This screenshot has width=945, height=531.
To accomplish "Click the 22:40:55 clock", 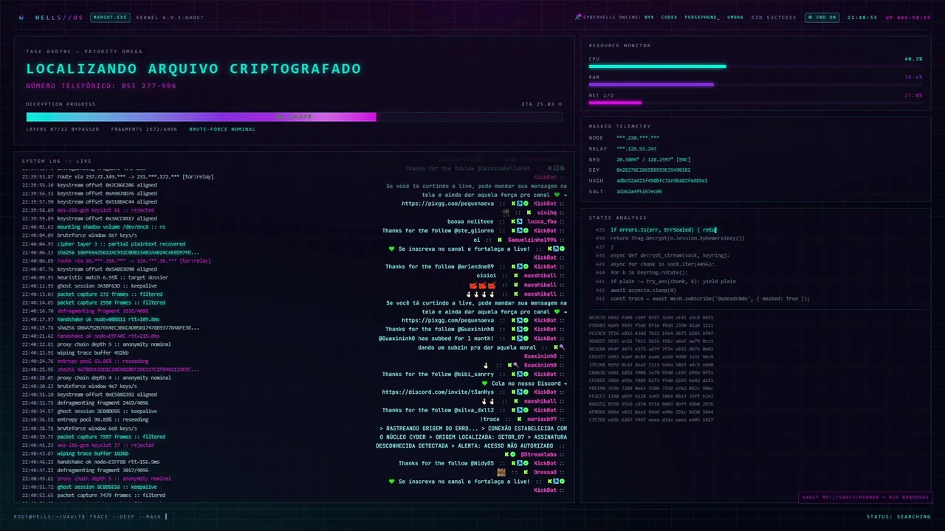I will coord(862,17).
